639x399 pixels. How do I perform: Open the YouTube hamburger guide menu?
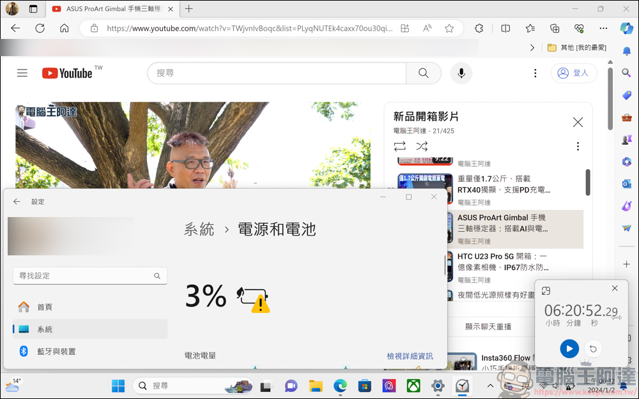tap(22, 73)
